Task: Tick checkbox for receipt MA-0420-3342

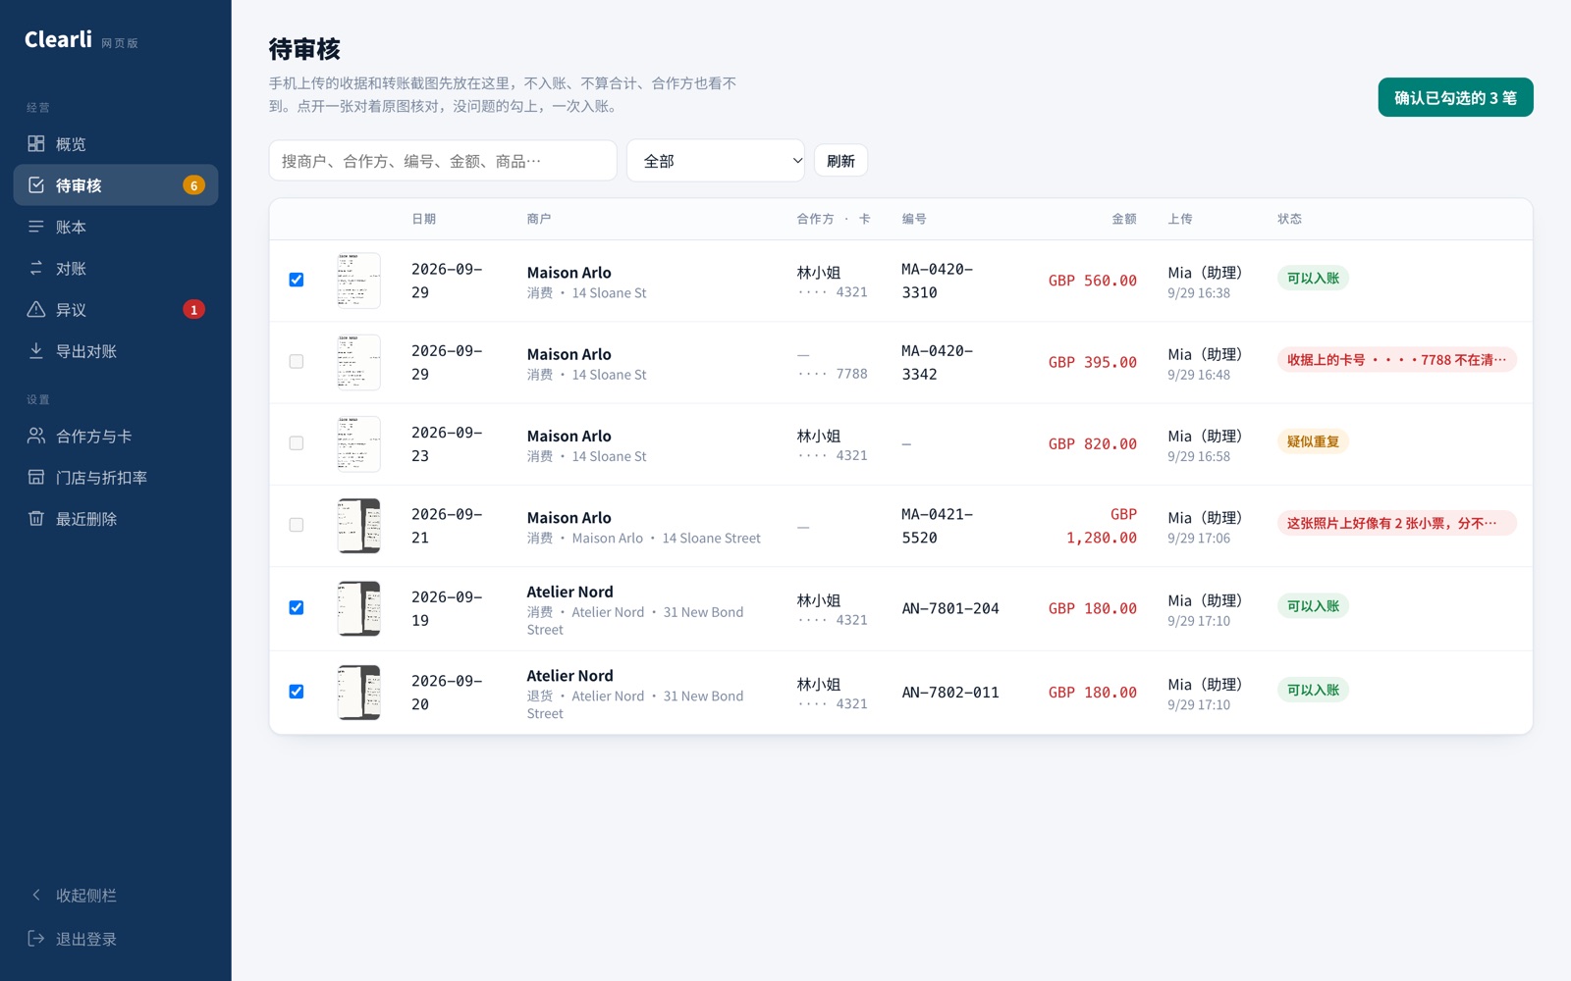Action: [x=297, y=362]
